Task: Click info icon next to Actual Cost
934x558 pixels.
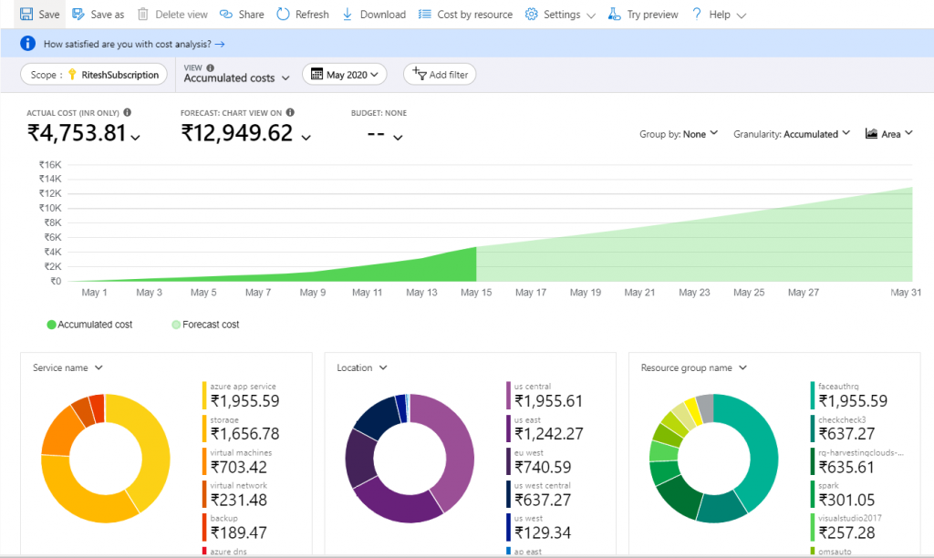Action: point(127,113)
